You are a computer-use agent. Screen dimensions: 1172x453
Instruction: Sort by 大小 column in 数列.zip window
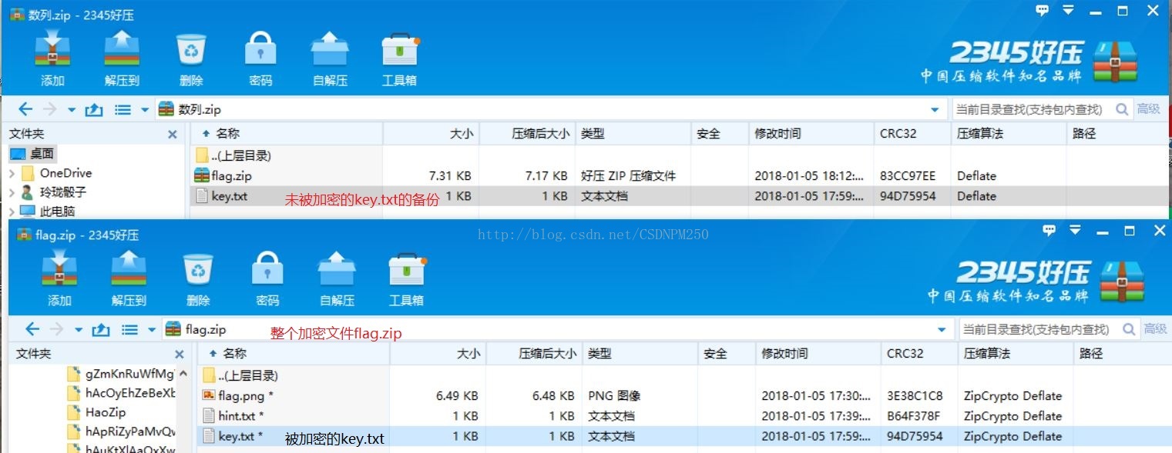click(x=432, y=134)
